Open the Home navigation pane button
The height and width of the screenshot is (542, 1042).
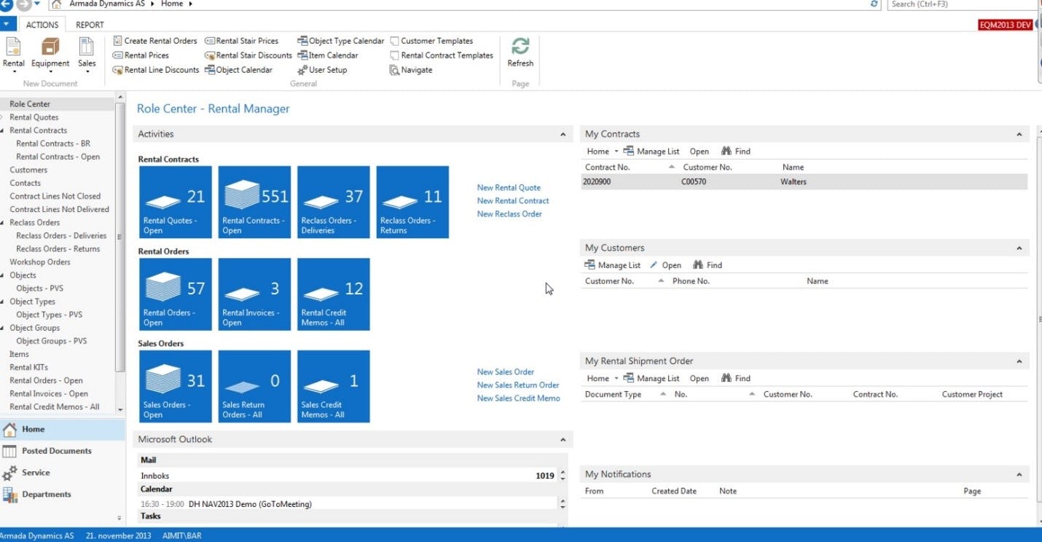63,429
